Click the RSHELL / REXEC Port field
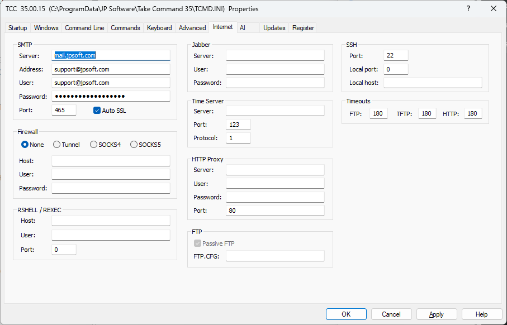The image size is (507, 325). [64, 250]
